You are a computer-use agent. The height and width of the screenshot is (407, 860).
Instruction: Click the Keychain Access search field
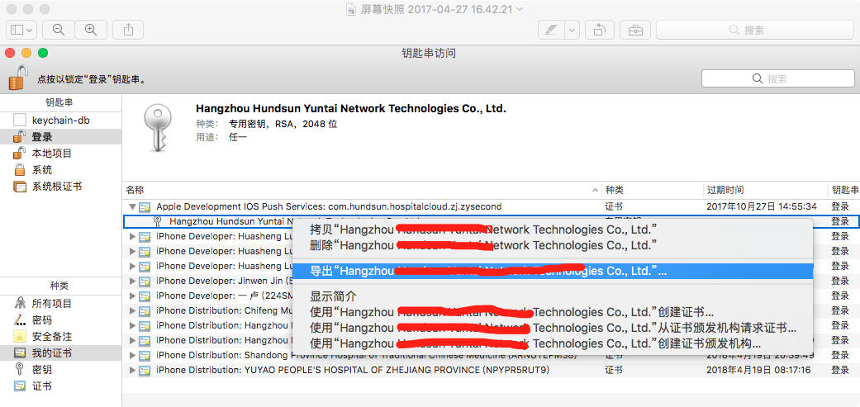tap(777, 79)
